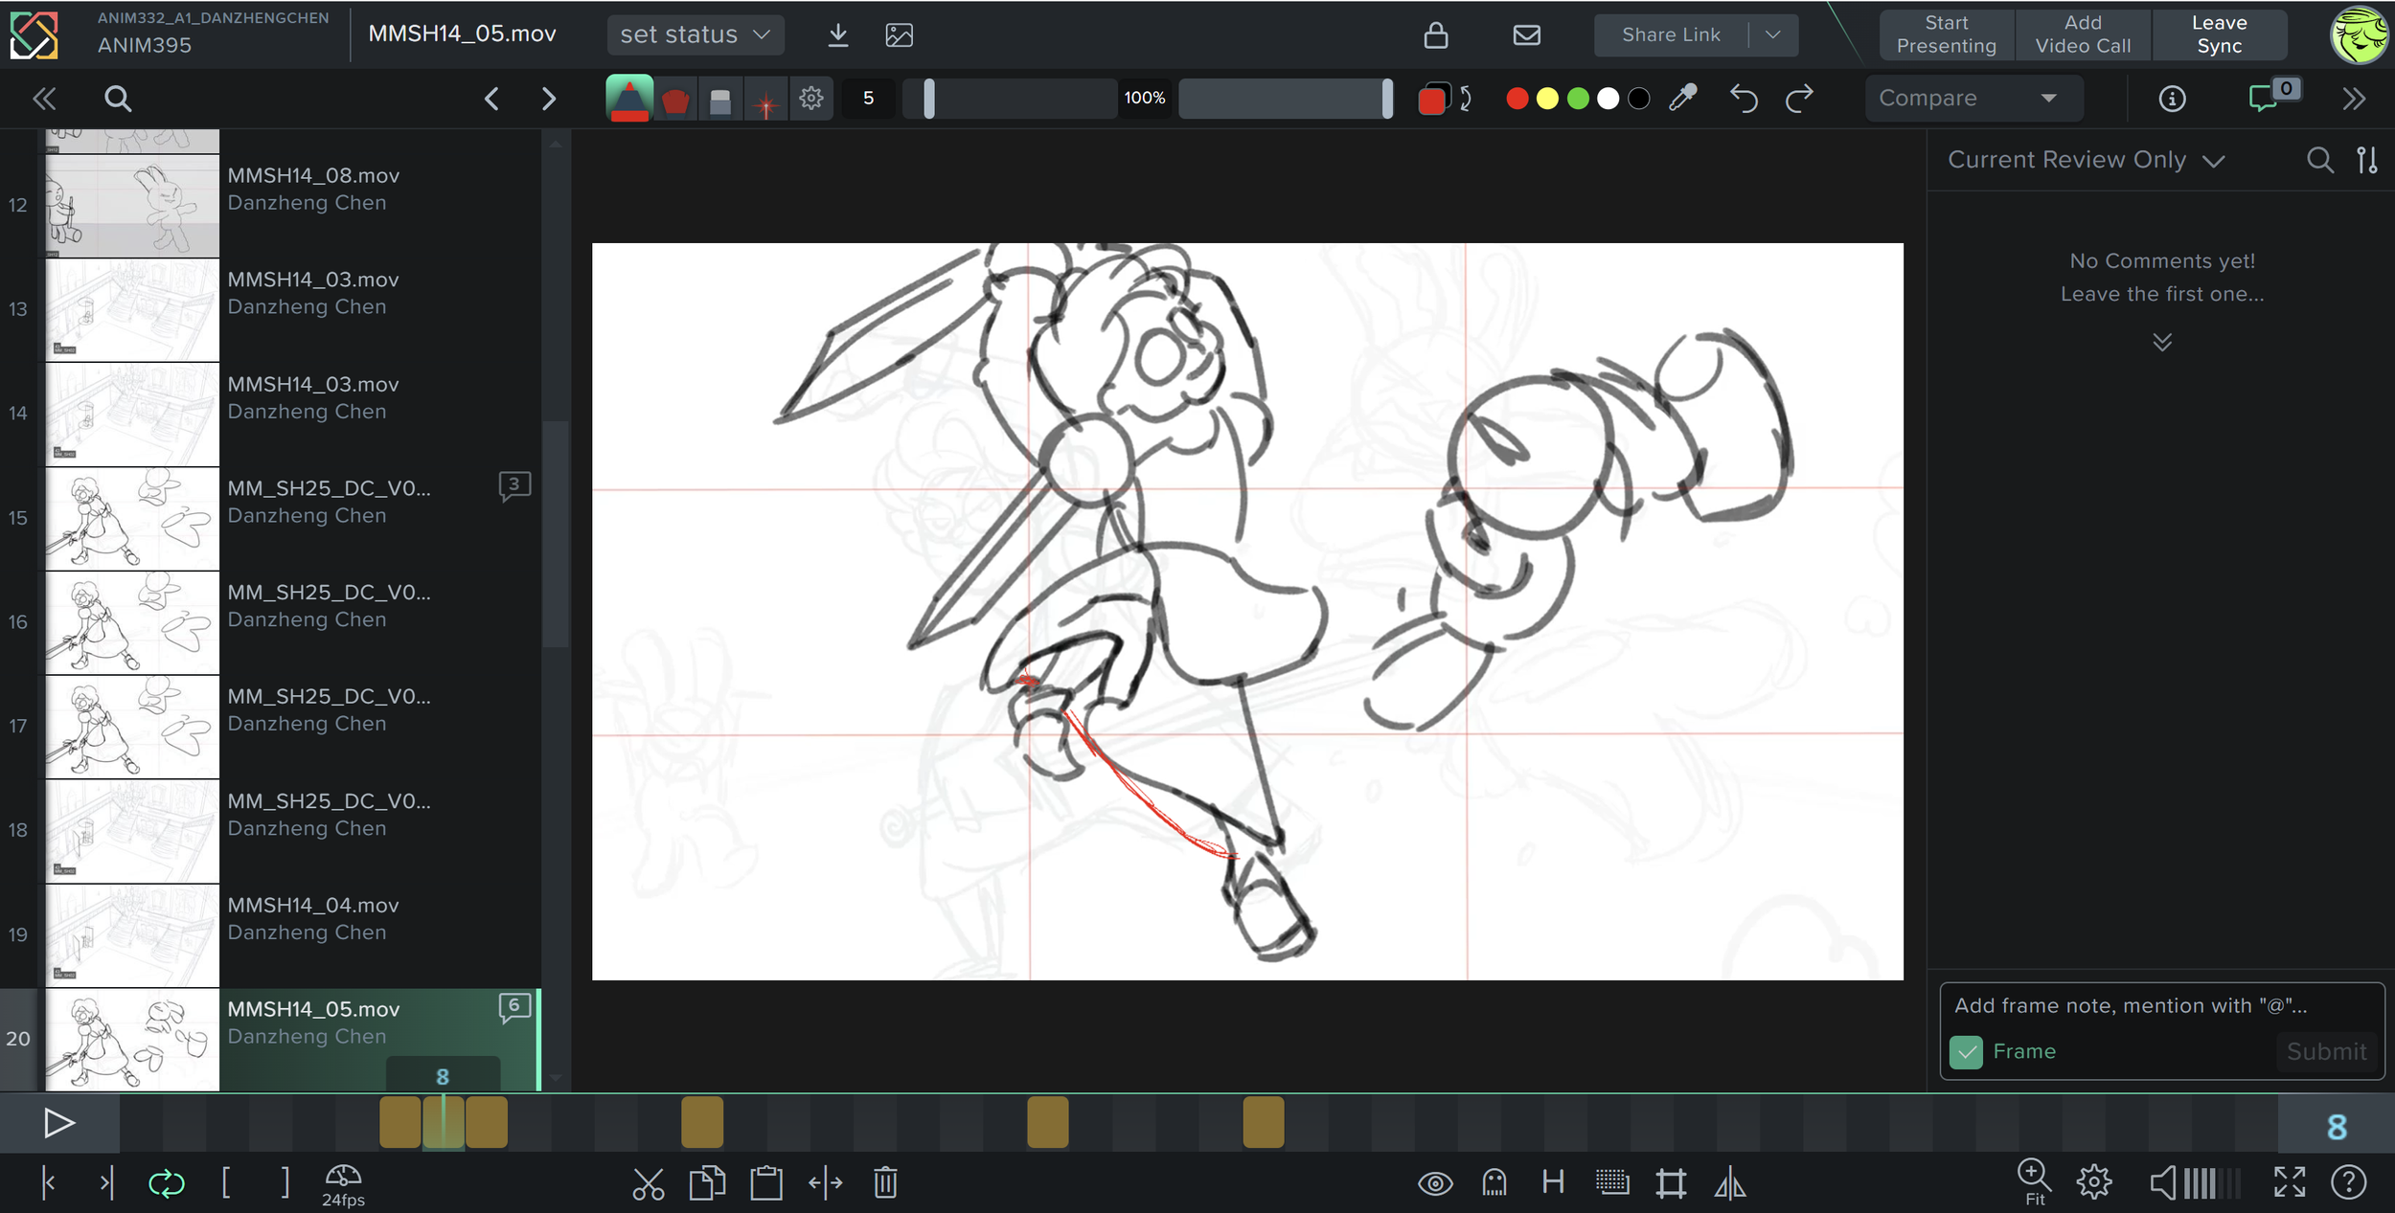The image size is (2395, 1213).
Task: Click Add Video Call
Action: (2083, 34)
